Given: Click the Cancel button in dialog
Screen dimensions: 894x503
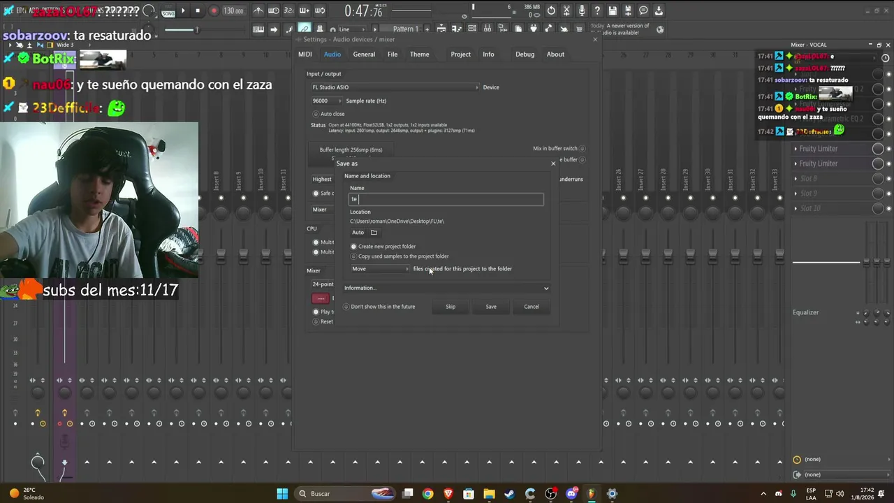Looking at the screenshot, I should pos(532,307).
